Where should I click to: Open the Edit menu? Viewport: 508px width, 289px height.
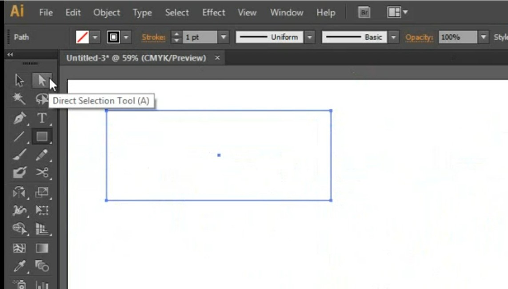pos(73,12)
